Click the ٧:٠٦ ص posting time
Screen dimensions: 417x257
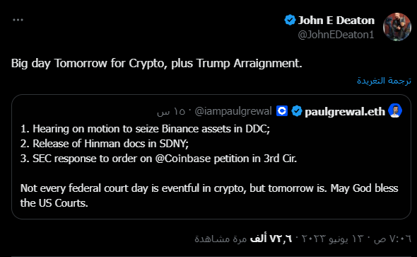coord(392,239)
